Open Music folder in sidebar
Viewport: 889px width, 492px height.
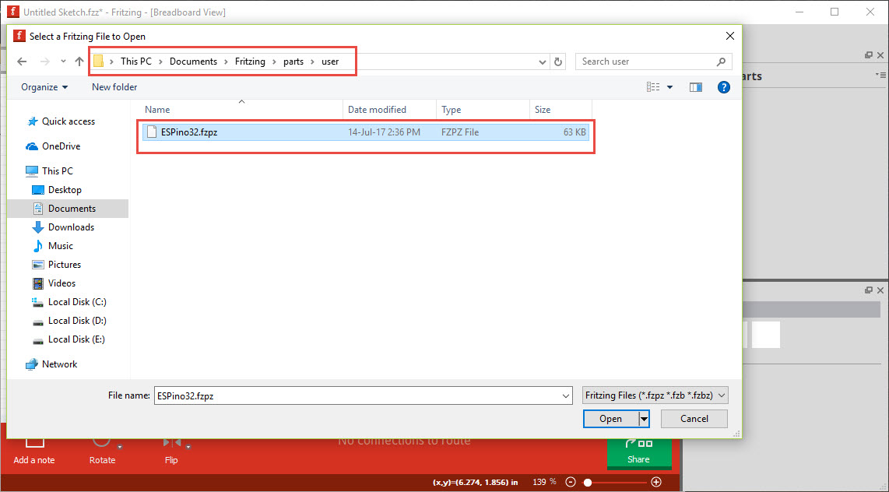pos(53,246)
